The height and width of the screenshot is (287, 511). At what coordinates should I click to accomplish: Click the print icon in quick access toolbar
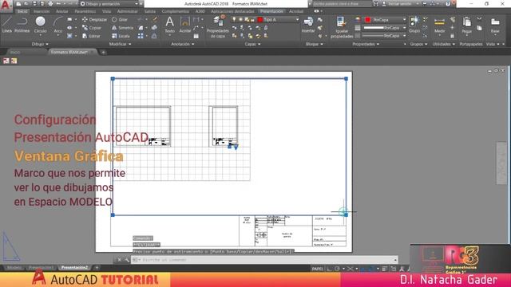click(50, 4)
